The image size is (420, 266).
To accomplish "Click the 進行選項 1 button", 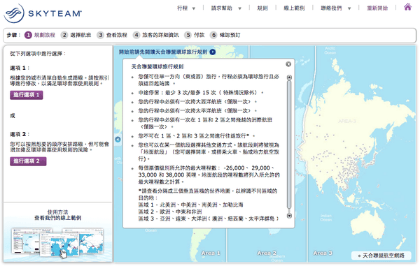I will tap(27, 95).
